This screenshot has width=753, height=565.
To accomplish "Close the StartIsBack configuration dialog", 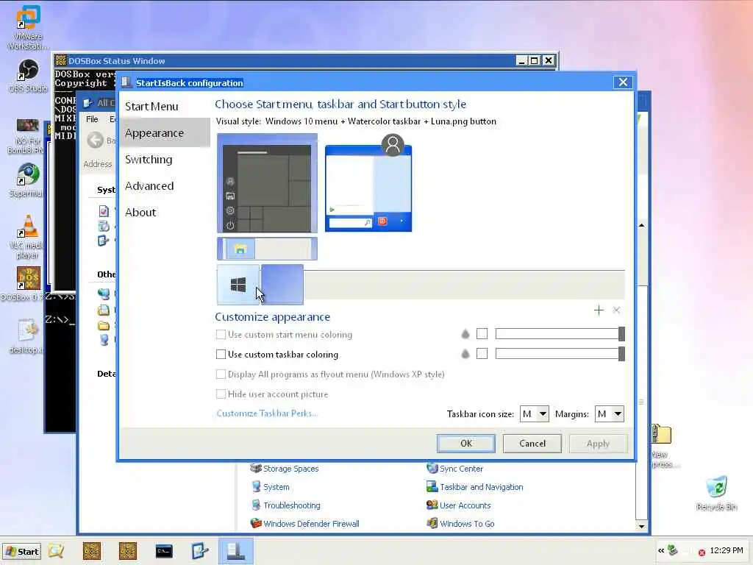I will (x=623, y=82).
